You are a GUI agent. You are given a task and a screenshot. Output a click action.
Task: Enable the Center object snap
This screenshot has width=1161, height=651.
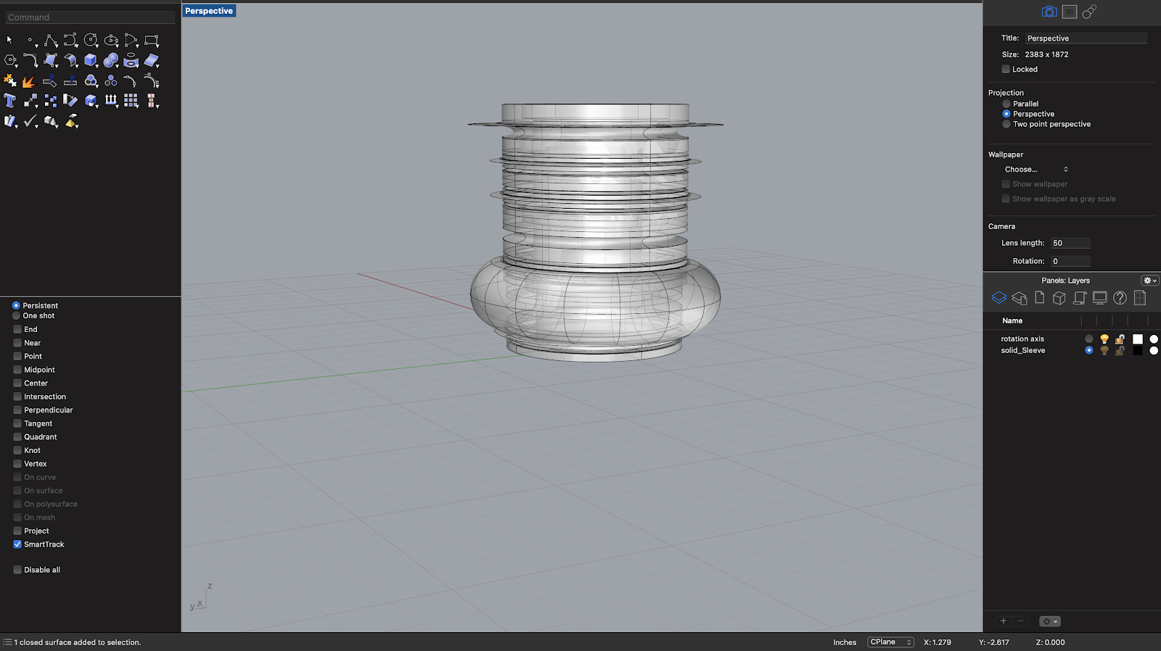17,383
